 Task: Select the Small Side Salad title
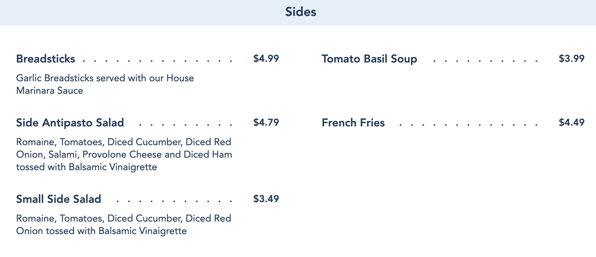click(58, 199)
